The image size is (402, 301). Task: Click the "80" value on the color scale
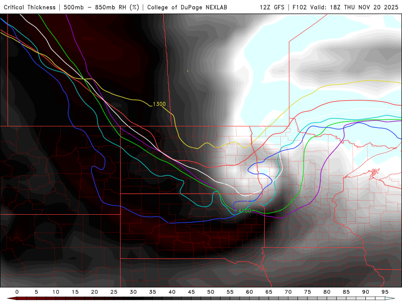(327, 292)
